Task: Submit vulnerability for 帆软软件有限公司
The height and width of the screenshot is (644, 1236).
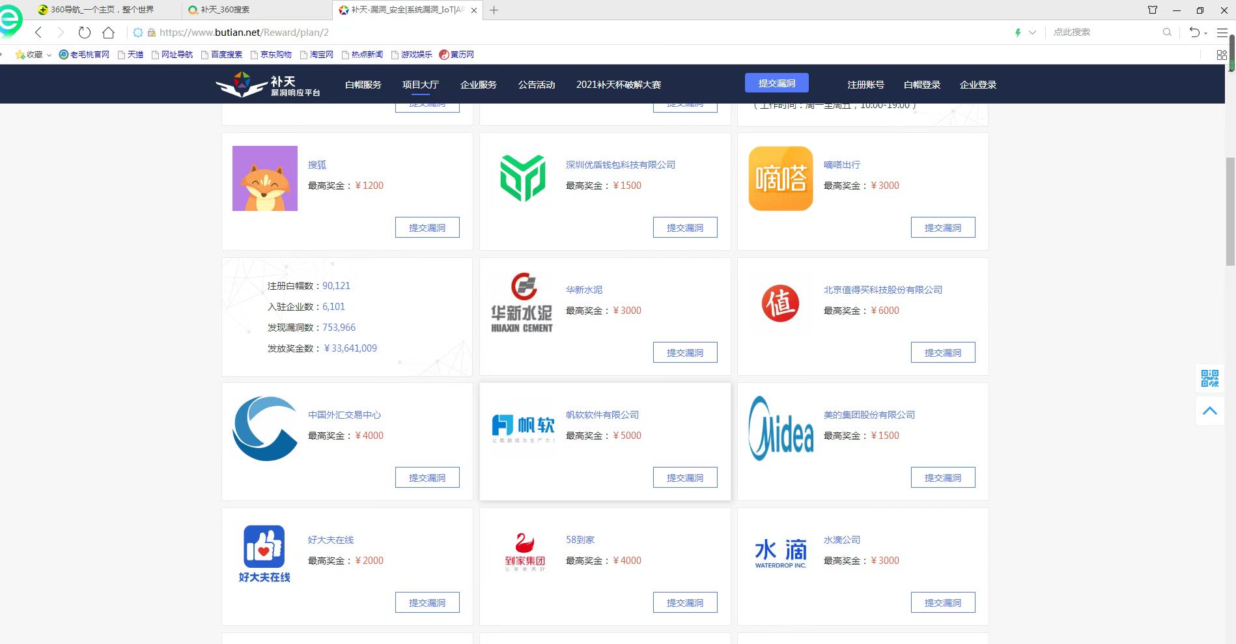Action: tap(685, 478)
